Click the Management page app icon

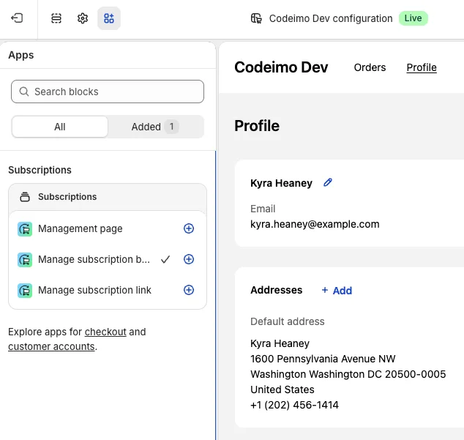click(25, 229)
